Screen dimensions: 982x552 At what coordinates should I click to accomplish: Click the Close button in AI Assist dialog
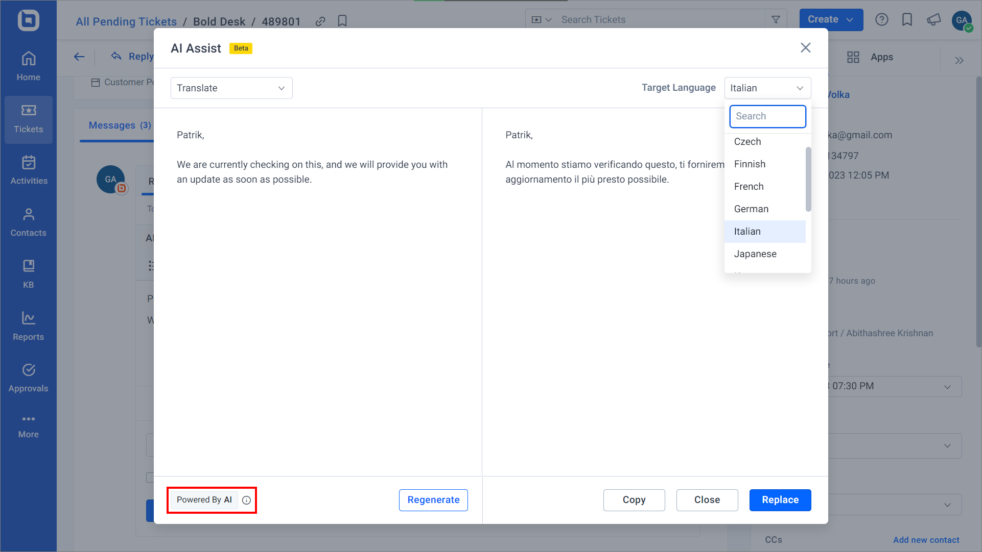pos(707,499)
